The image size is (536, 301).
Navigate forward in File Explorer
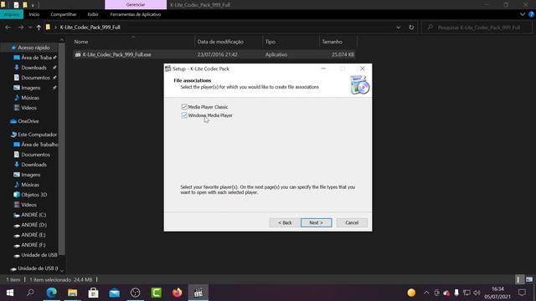click(20, 28)
